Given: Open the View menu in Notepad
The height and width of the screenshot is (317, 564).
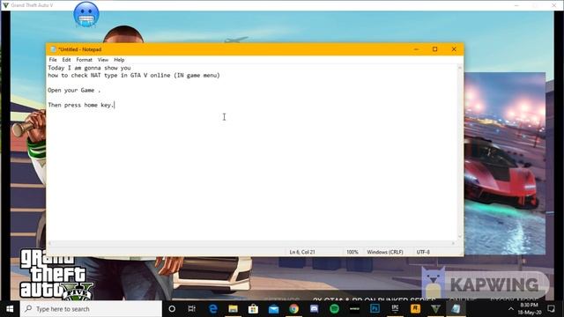Looking at the screenshot, I should (x=103, y=60).
